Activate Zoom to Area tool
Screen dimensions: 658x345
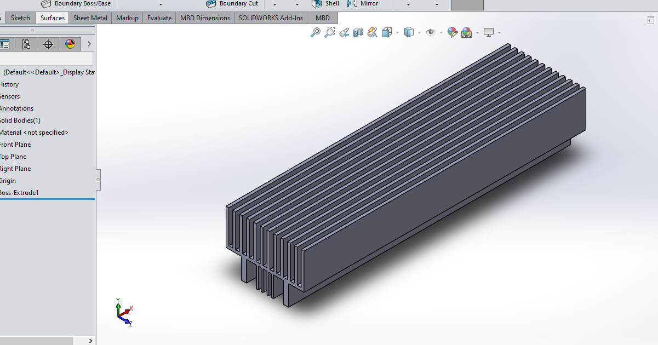click(x=329, y=33)
